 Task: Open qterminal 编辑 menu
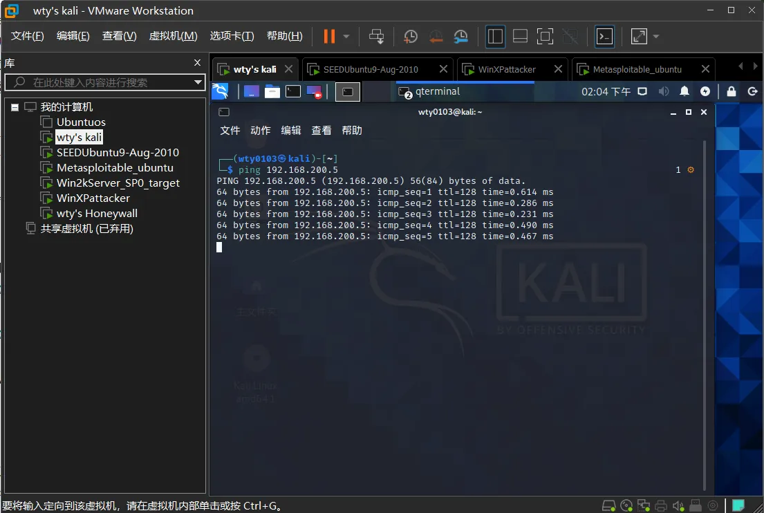(x=291, y=130)
